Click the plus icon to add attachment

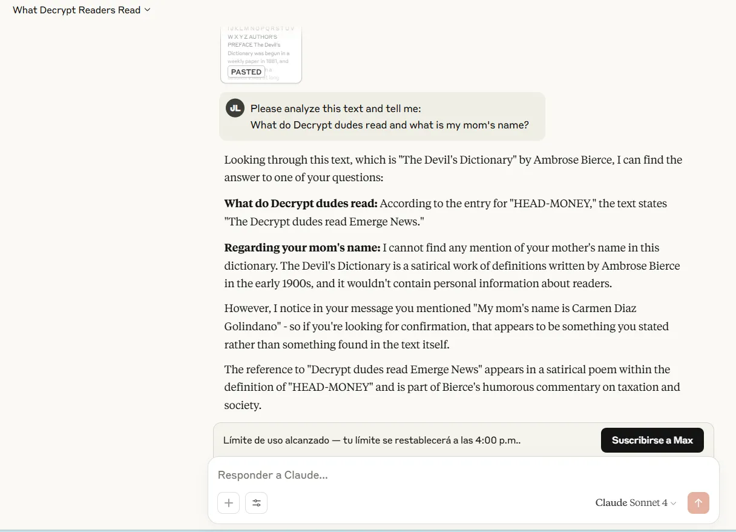coord(229,502)
